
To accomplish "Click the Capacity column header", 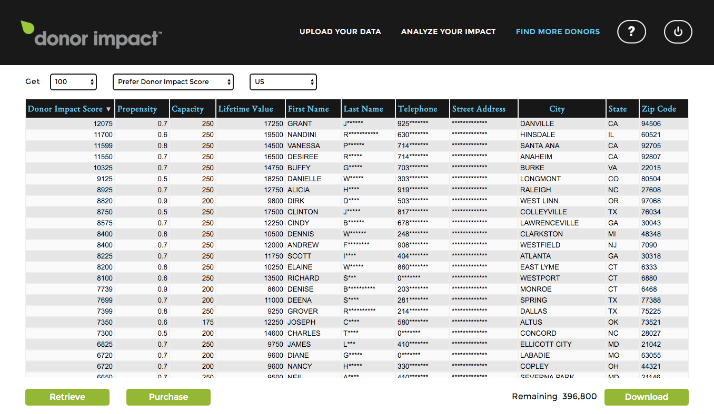I will [x=188, y=109].
